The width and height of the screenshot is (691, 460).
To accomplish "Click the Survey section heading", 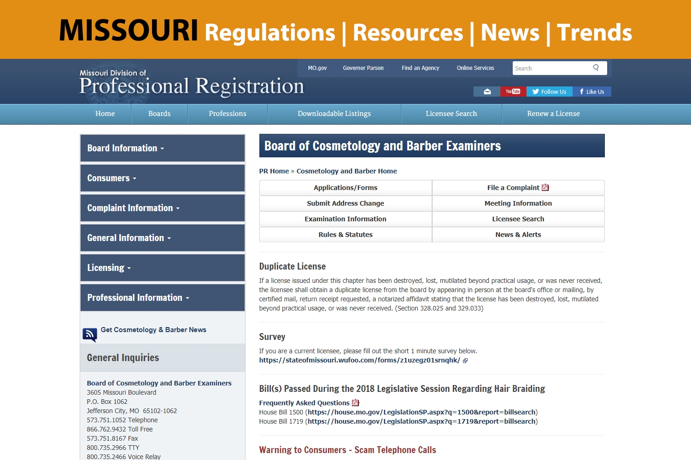I will (272, 337).
